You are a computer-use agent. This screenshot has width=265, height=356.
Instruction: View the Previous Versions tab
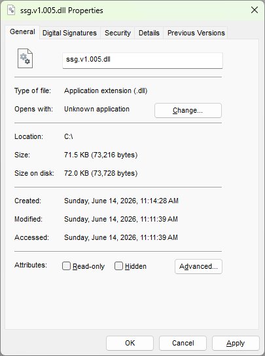tap(196, 33)
